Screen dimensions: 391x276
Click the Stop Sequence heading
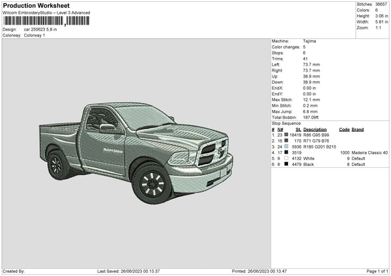[287, 124]
